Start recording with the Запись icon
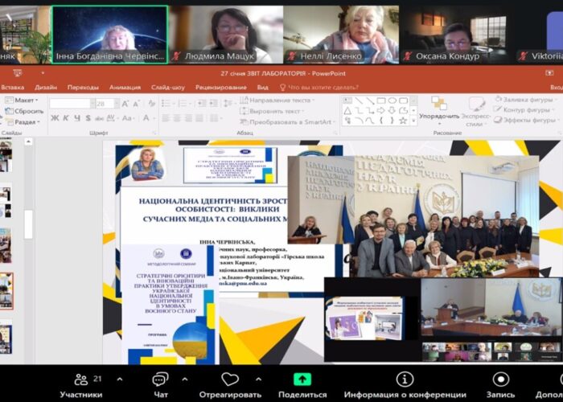563x402 pixels. [501, 379]
